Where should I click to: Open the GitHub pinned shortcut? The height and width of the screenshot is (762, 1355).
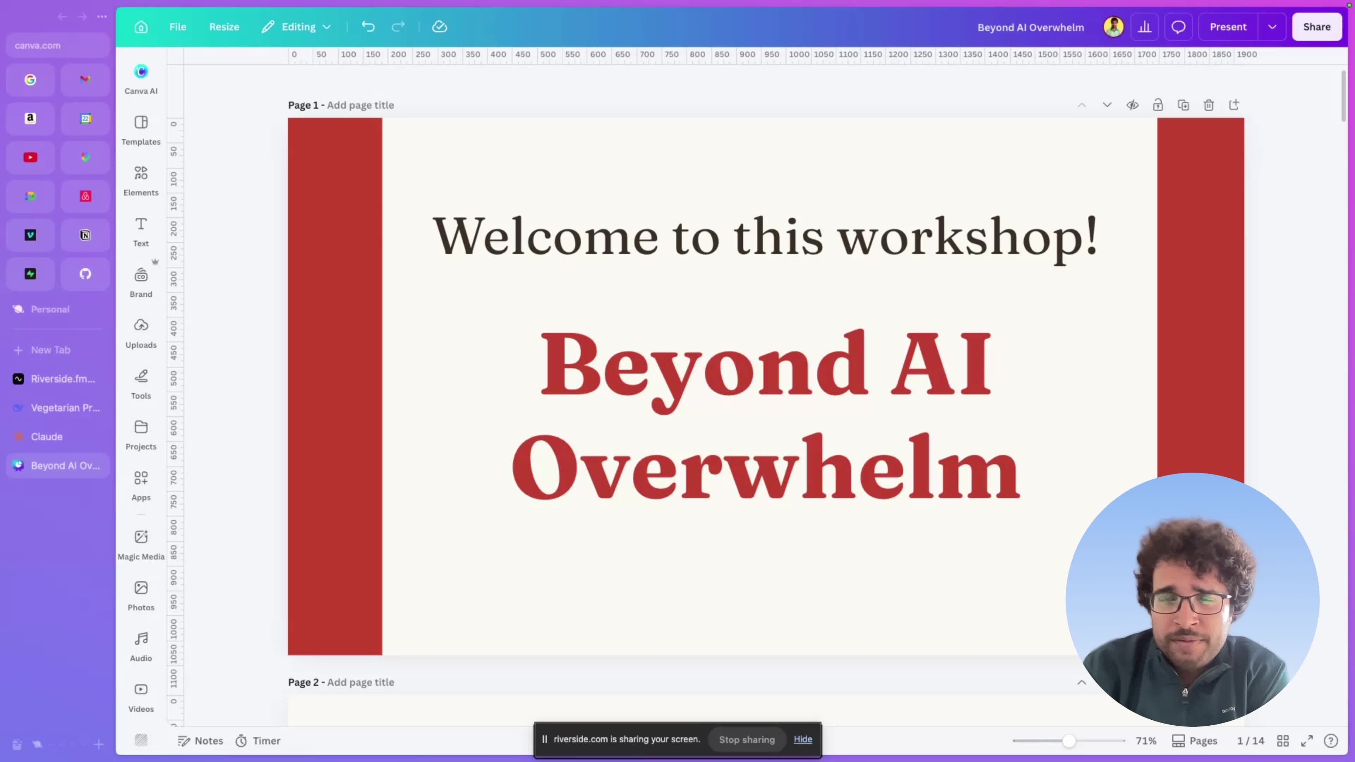tap(85, 273)
